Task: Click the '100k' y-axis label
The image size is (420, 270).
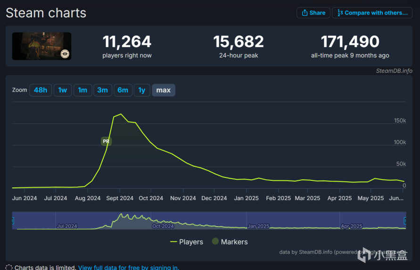Action: tap(400, 142)
